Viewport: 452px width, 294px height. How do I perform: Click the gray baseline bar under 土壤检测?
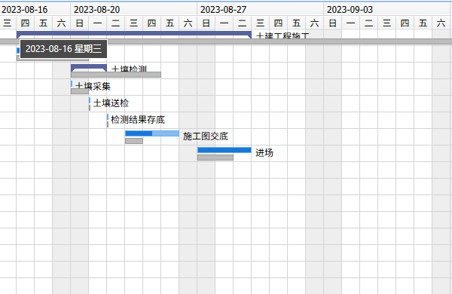point(116,75)
